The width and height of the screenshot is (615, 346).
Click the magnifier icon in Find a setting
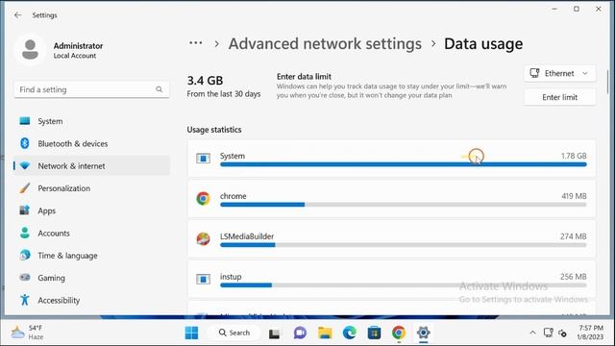(159, 89)
